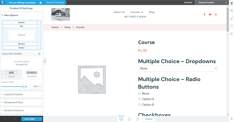Go to the About Us menu item
This screenshot has height=122, width=234.
point(119,12)
